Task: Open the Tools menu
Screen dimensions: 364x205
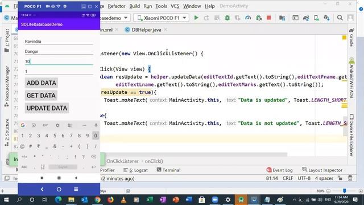Action: [x=161, y=6]
